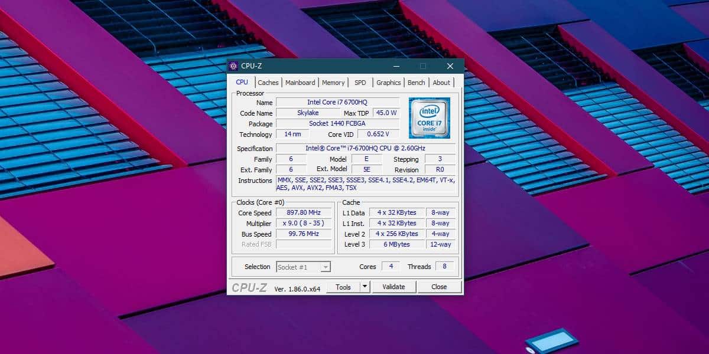Click the L1 Inst. 8-way associativity
The image size is (709, 354).
441,223
